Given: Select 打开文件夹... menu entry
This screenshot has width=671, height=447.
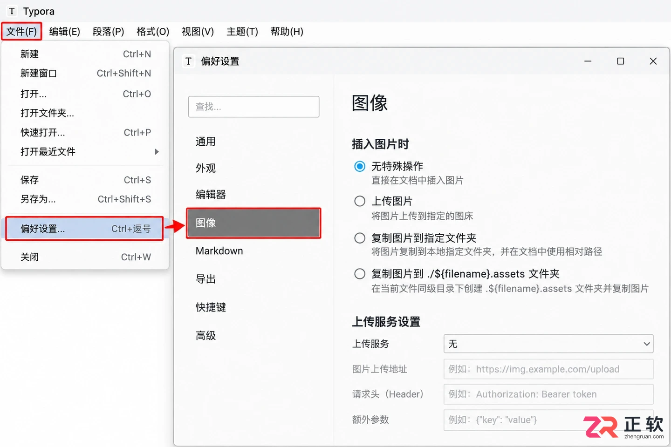Looking at the screenshot, I should click(x=85, y=113).
